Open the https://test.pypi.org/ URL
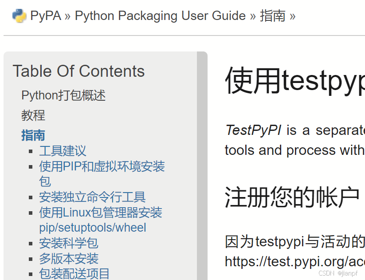The height and width of the screenshot is (280, 365). pyautogui.click(x=294, y=261)
